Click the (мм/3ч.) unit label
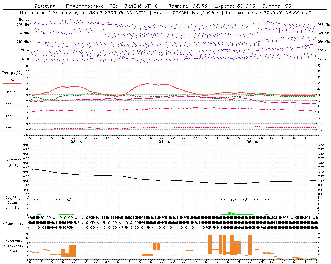The width and height of the screenshot is (331, 264). click(13, 198)
